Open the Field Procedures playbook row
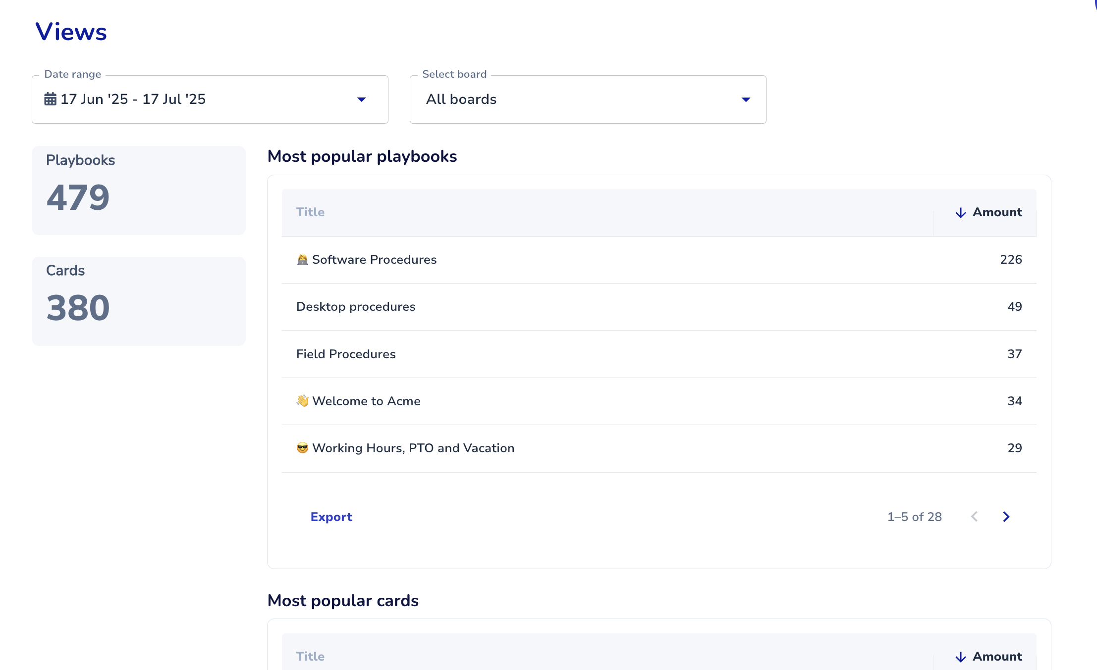The height and width of the screenshot is (670, 1097). (346, 354)
